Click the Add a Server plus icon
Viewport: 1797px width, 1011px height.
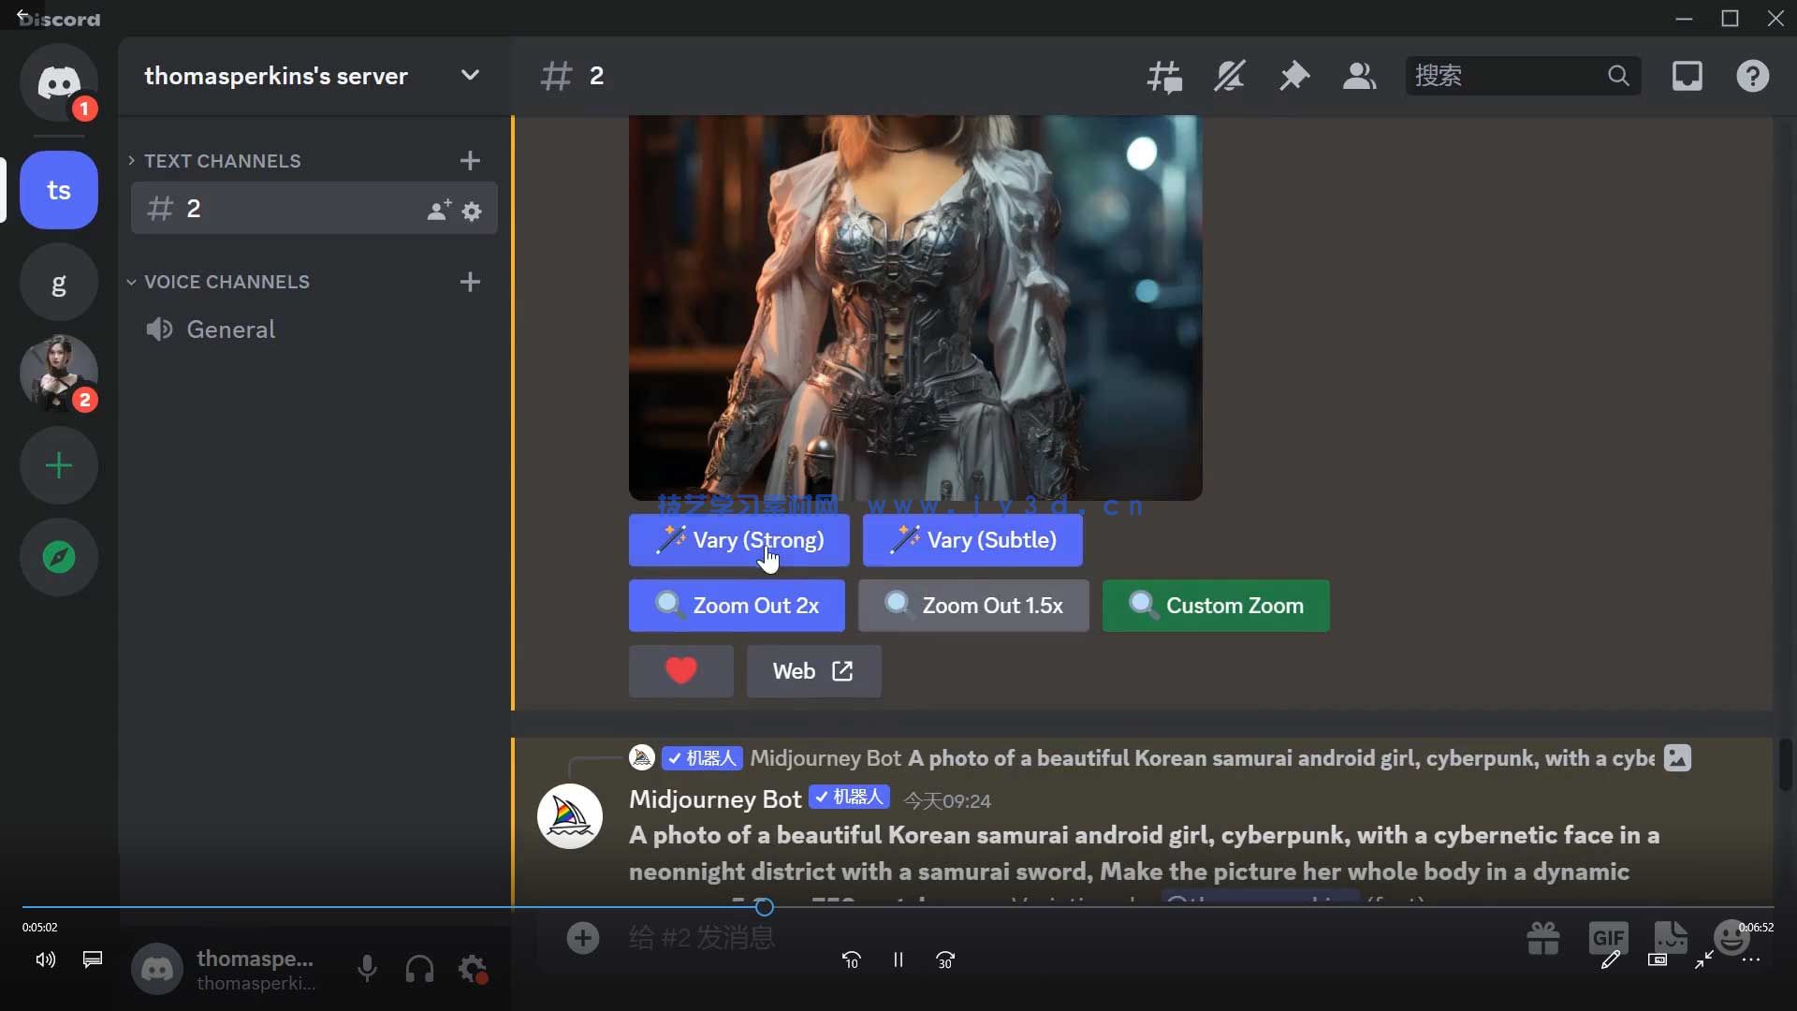(59, 465)
